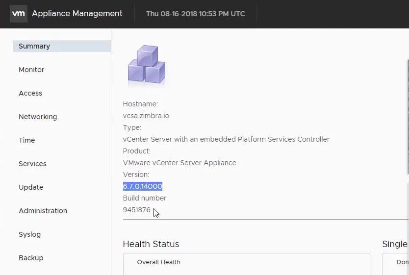The width and height of the screenshot is (409, 275).
Task: Select Networking in the sidebar
Action: (38, 117)
